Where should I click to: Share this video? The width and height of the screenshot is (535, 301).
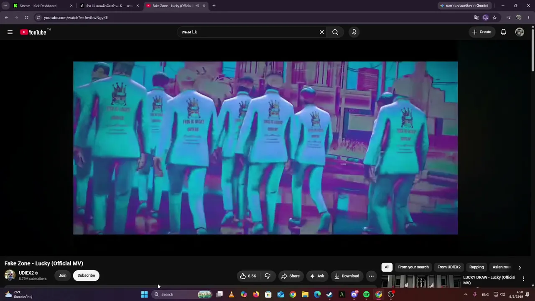(x=290, y=276)
